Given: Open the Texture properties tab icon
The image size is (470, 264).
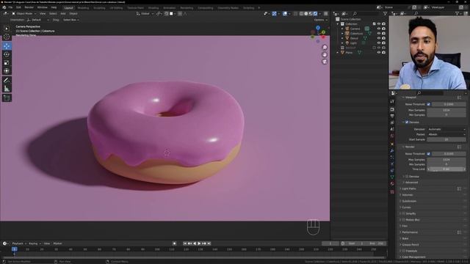Looking at the screenshot, I should coord(392,192).
